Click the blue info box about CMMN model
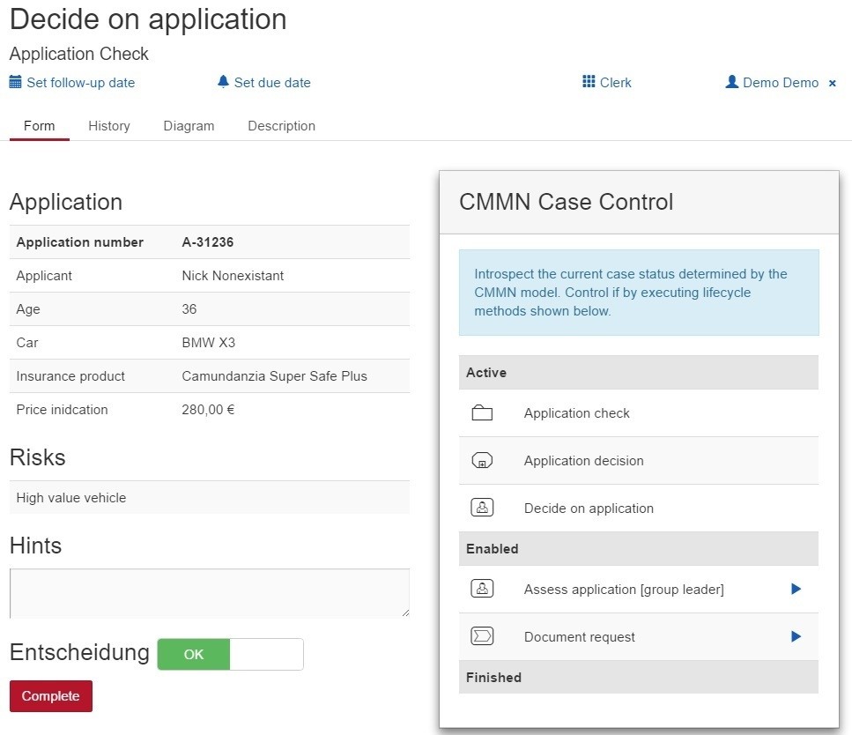Image resolution: width=852 pixels, height=735 pixels. [639, 293]
